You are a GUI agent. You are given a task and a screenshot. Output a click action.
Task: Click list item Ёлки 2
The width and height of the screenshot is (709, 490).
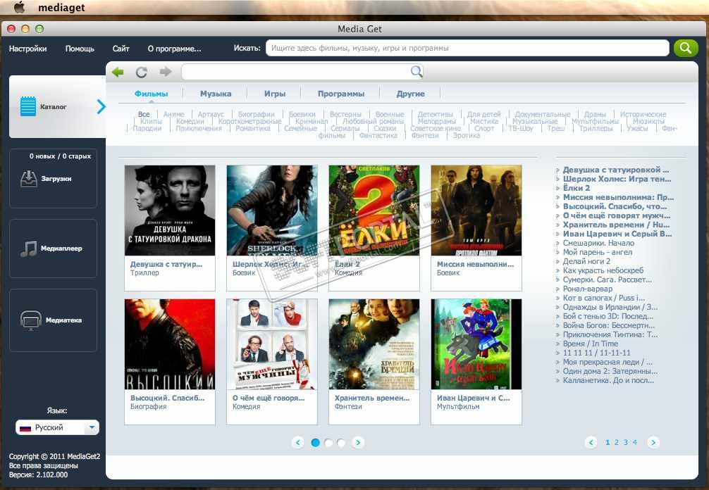(x=576, y=188)
